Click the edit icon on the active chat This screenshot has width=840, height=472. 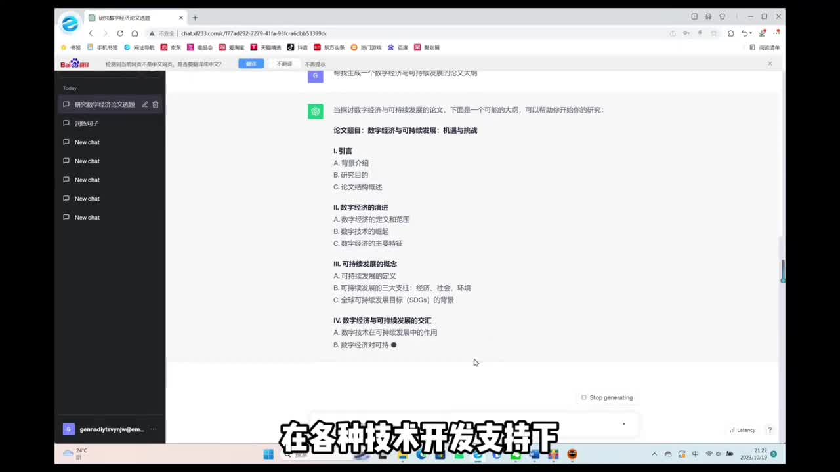(145, 104)
